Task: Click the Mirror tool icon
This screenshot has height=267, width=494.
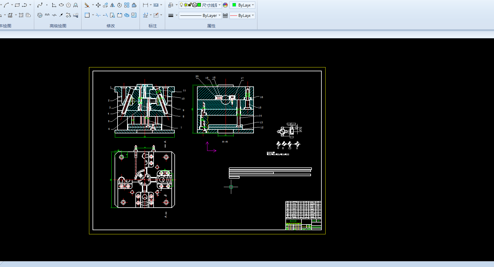Action: [112, 5]
